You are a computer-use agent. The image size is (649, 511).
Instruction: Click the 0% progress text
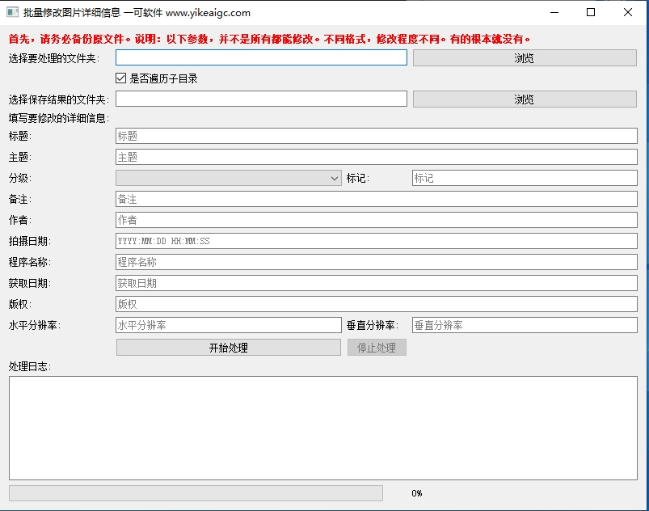pos(417,493)
